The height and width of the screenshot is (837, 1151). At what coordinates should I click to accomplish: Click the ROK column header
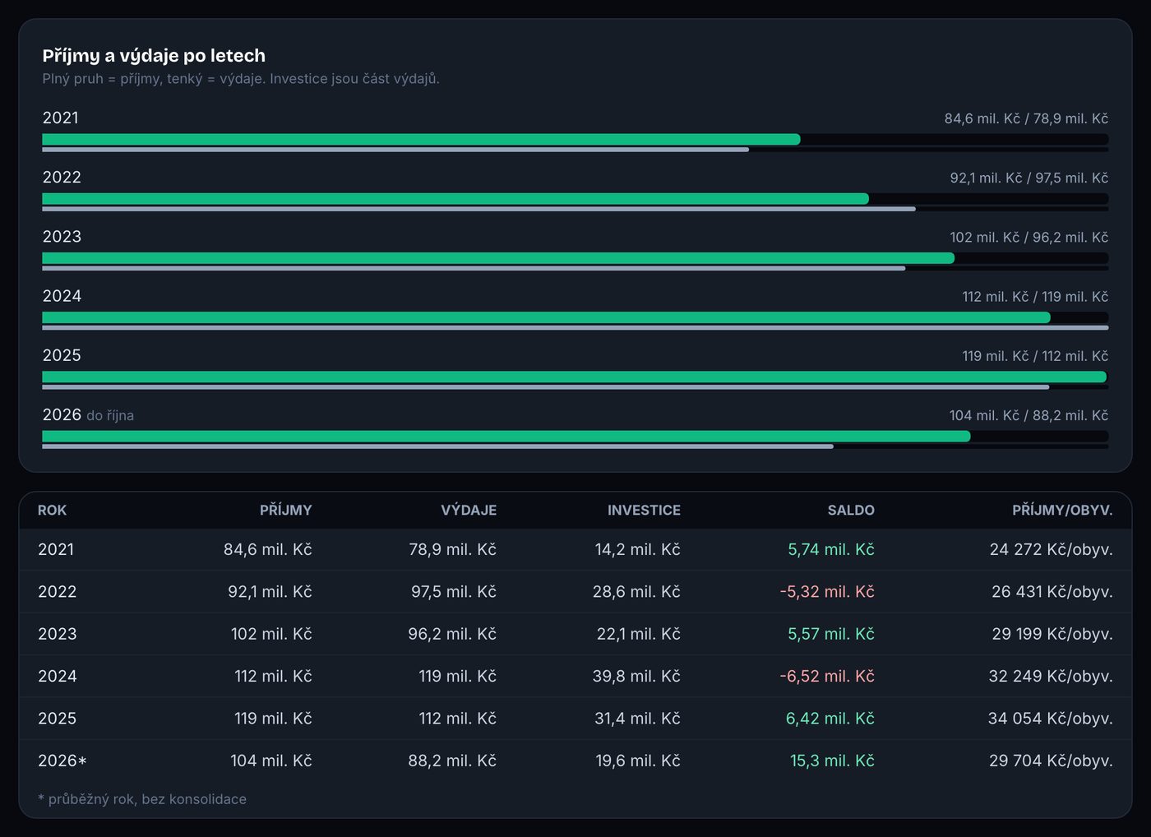click(52, 510)
